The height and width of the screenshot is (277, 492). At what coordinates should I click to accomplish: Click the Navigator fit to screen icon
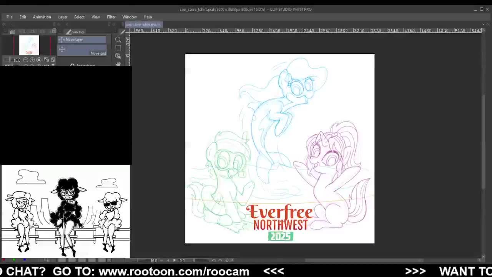tap(46, 60)
